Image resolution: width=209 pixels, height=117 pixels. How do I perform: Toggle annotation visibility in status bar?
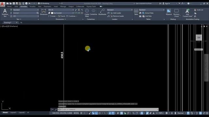147,113
